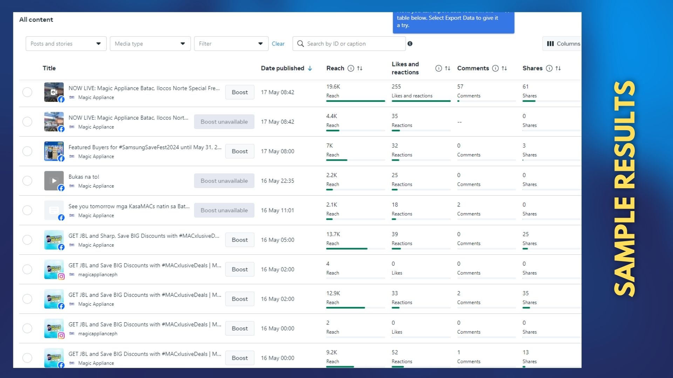Click the reach progress bar for 13.7K post

[x=347, y=249]
